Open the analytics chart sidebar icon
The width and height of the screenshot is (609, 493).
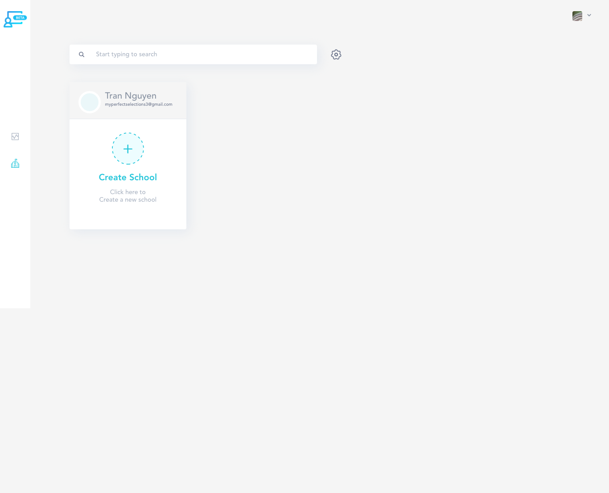tap(15, 137)
